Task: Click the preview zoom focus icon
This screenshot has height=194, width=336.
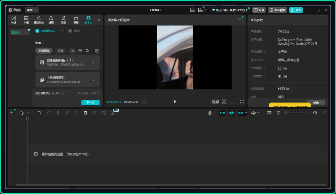Action: pos(224,101)
